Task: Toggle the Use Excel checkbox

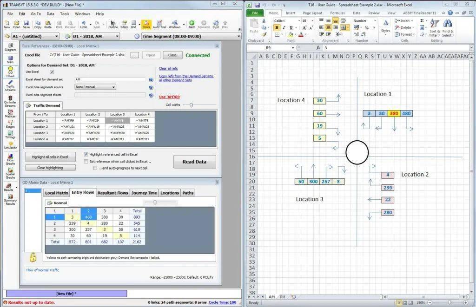Action: tap(52, 72)
